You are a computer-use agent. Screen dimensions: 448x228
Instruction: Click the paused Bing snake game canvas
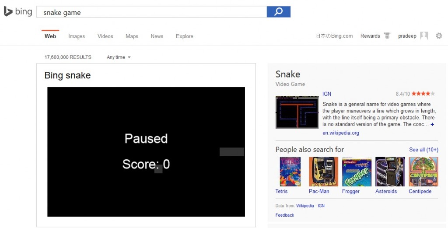click(146, 151)
